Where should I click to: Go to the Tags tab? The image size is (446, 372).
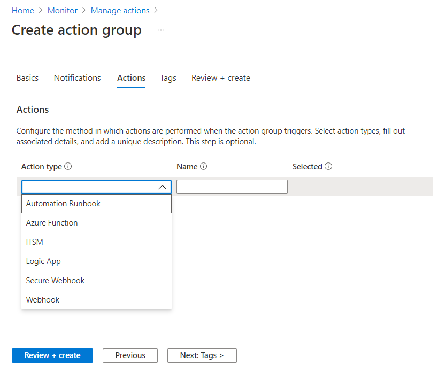point(168,78)
